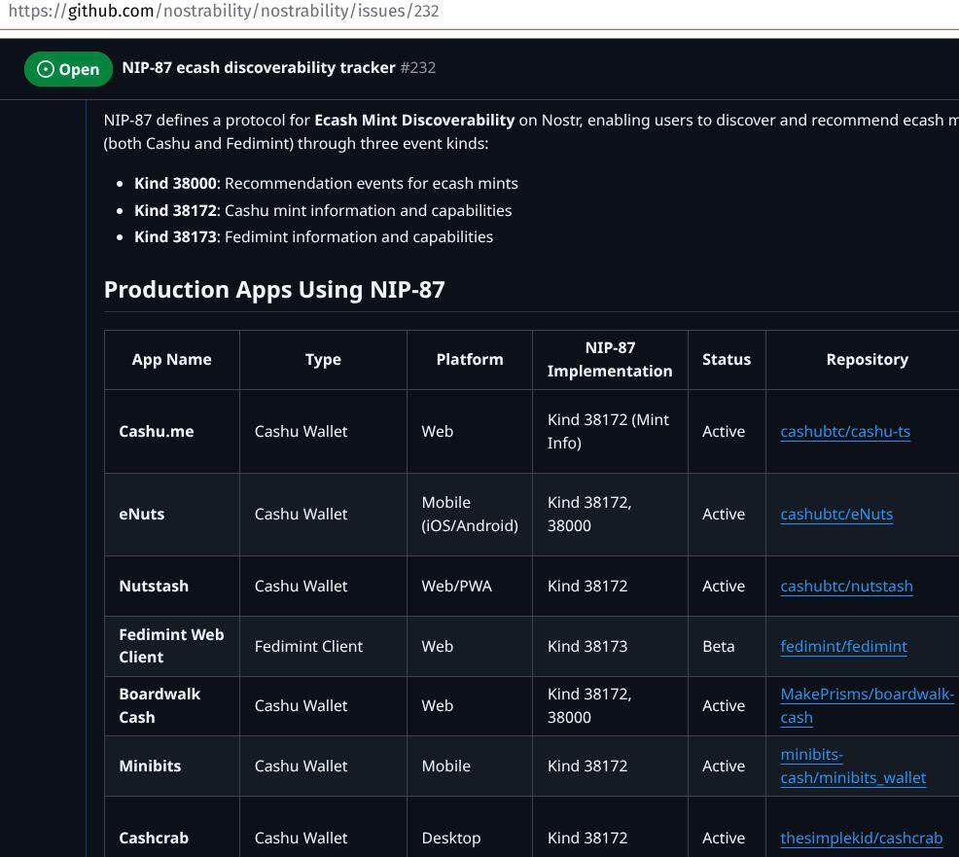Click the bold Ecash Mint Discoverability text

[414, 120]
